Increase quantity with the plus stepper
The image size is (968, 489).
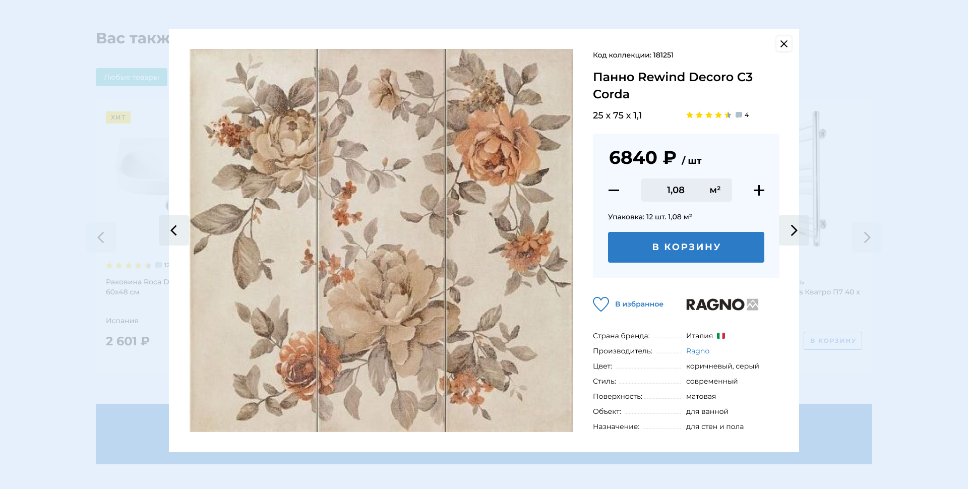click(759, 190)
